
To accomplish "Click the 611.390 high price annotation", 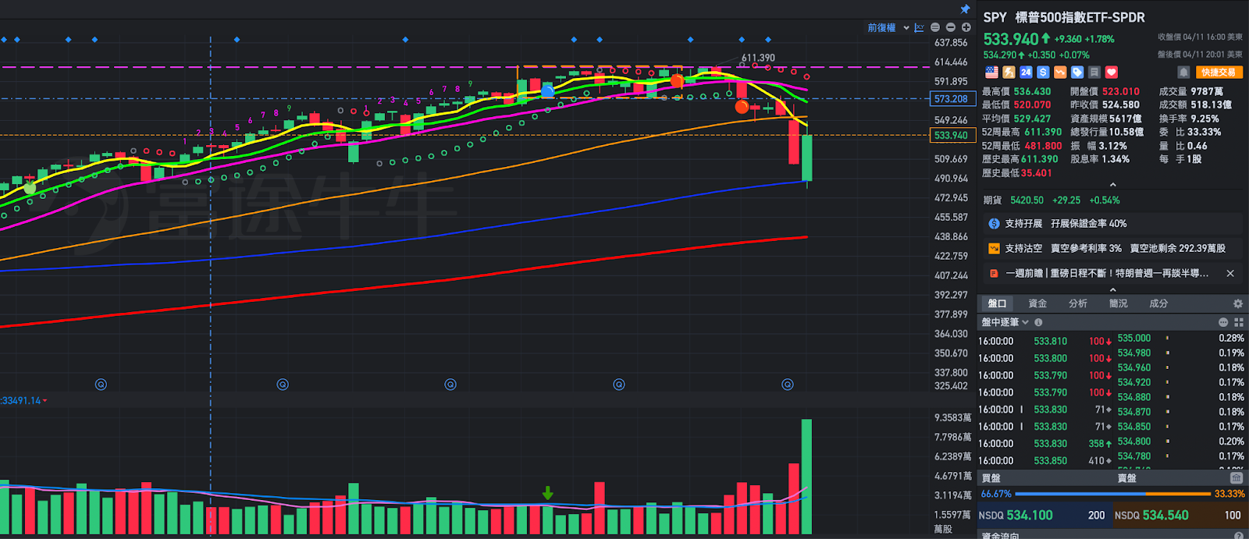I will (x=758, y=58).
